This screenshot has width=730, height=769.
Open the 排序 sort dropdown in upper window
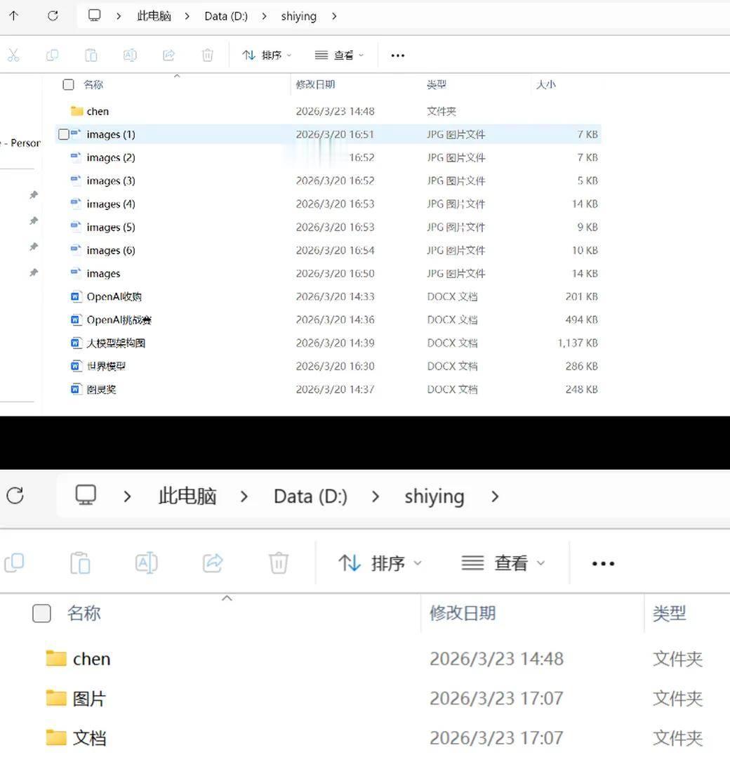pyautogui.click(x=267, y=55)
